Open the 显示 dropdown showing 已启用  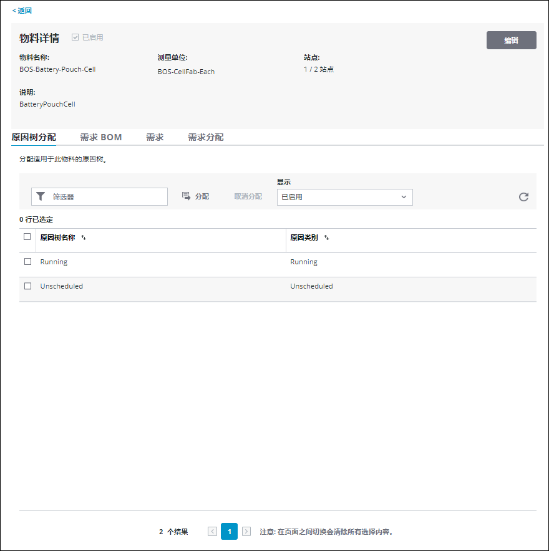tap(344, 197)
